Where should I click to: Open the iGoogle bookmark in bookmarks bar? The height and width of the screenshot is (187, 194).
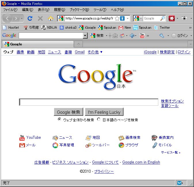pos(87,27)
